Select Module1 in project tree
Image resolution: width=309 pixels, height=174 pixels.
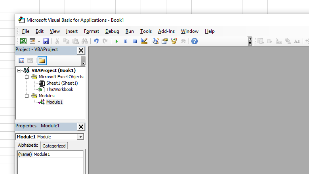[x=54, y=102]
